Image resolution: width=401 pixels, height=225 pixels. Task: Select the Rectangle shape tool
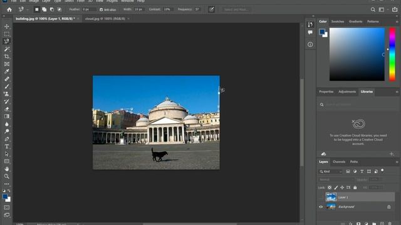click(x=7, y=161)
